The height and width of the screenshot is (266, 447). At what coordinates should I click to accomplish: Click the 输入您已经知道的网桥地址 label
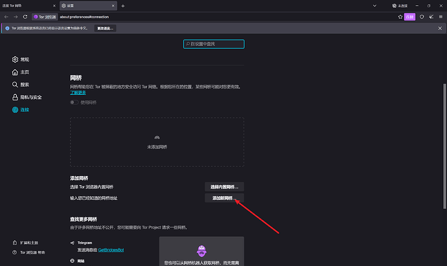(94, 198)
